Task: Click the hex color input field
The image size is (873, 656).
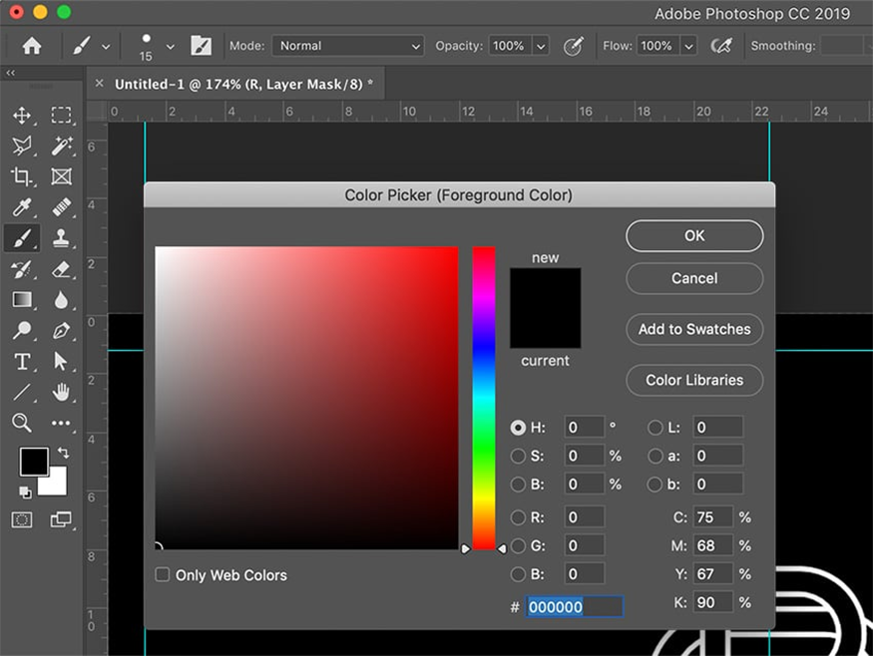Action: pos(575,607)
